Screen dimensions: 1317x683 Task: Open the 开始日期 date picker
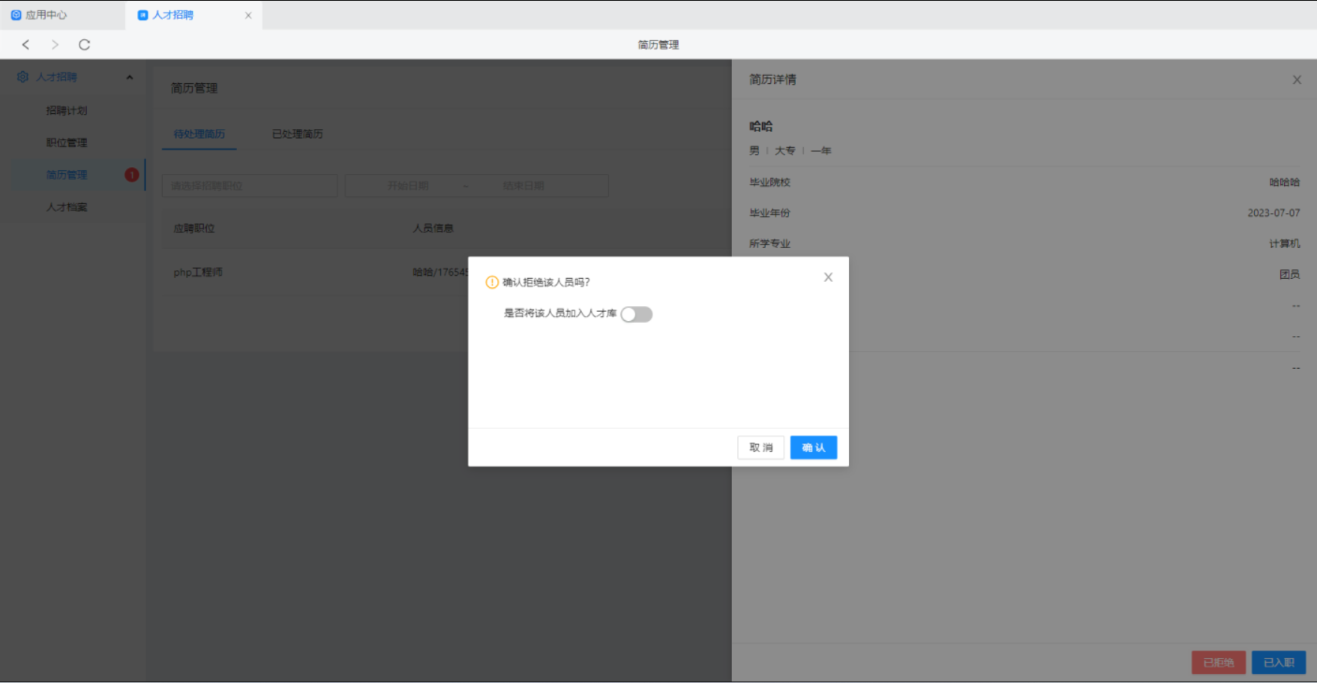pyautogui.click(x=408, y=186)
